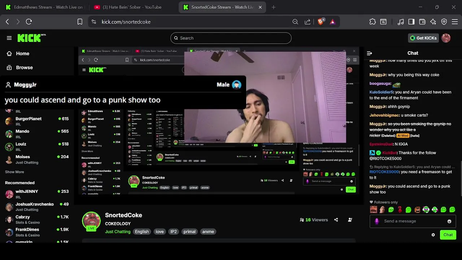Open the Brave Wallet icon

[422, 22]
